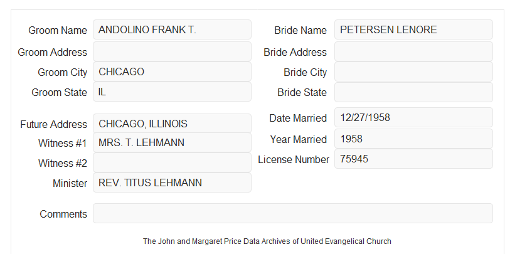
Task: Click the Bride Name label
Action: point(300,30)
